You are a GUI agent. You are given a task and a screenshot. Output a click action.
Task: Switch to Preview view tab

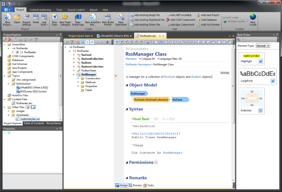coord(135,185)
